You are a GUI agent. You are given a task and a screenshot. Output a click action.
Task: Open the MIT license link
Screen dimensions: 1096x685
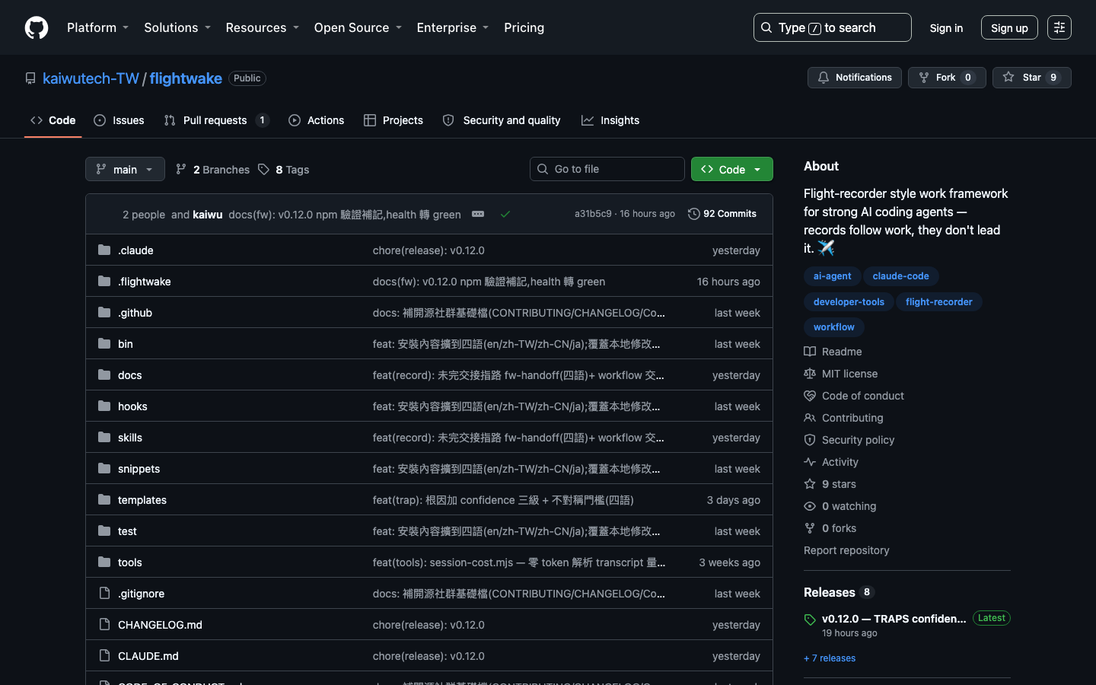pos(841,374)
